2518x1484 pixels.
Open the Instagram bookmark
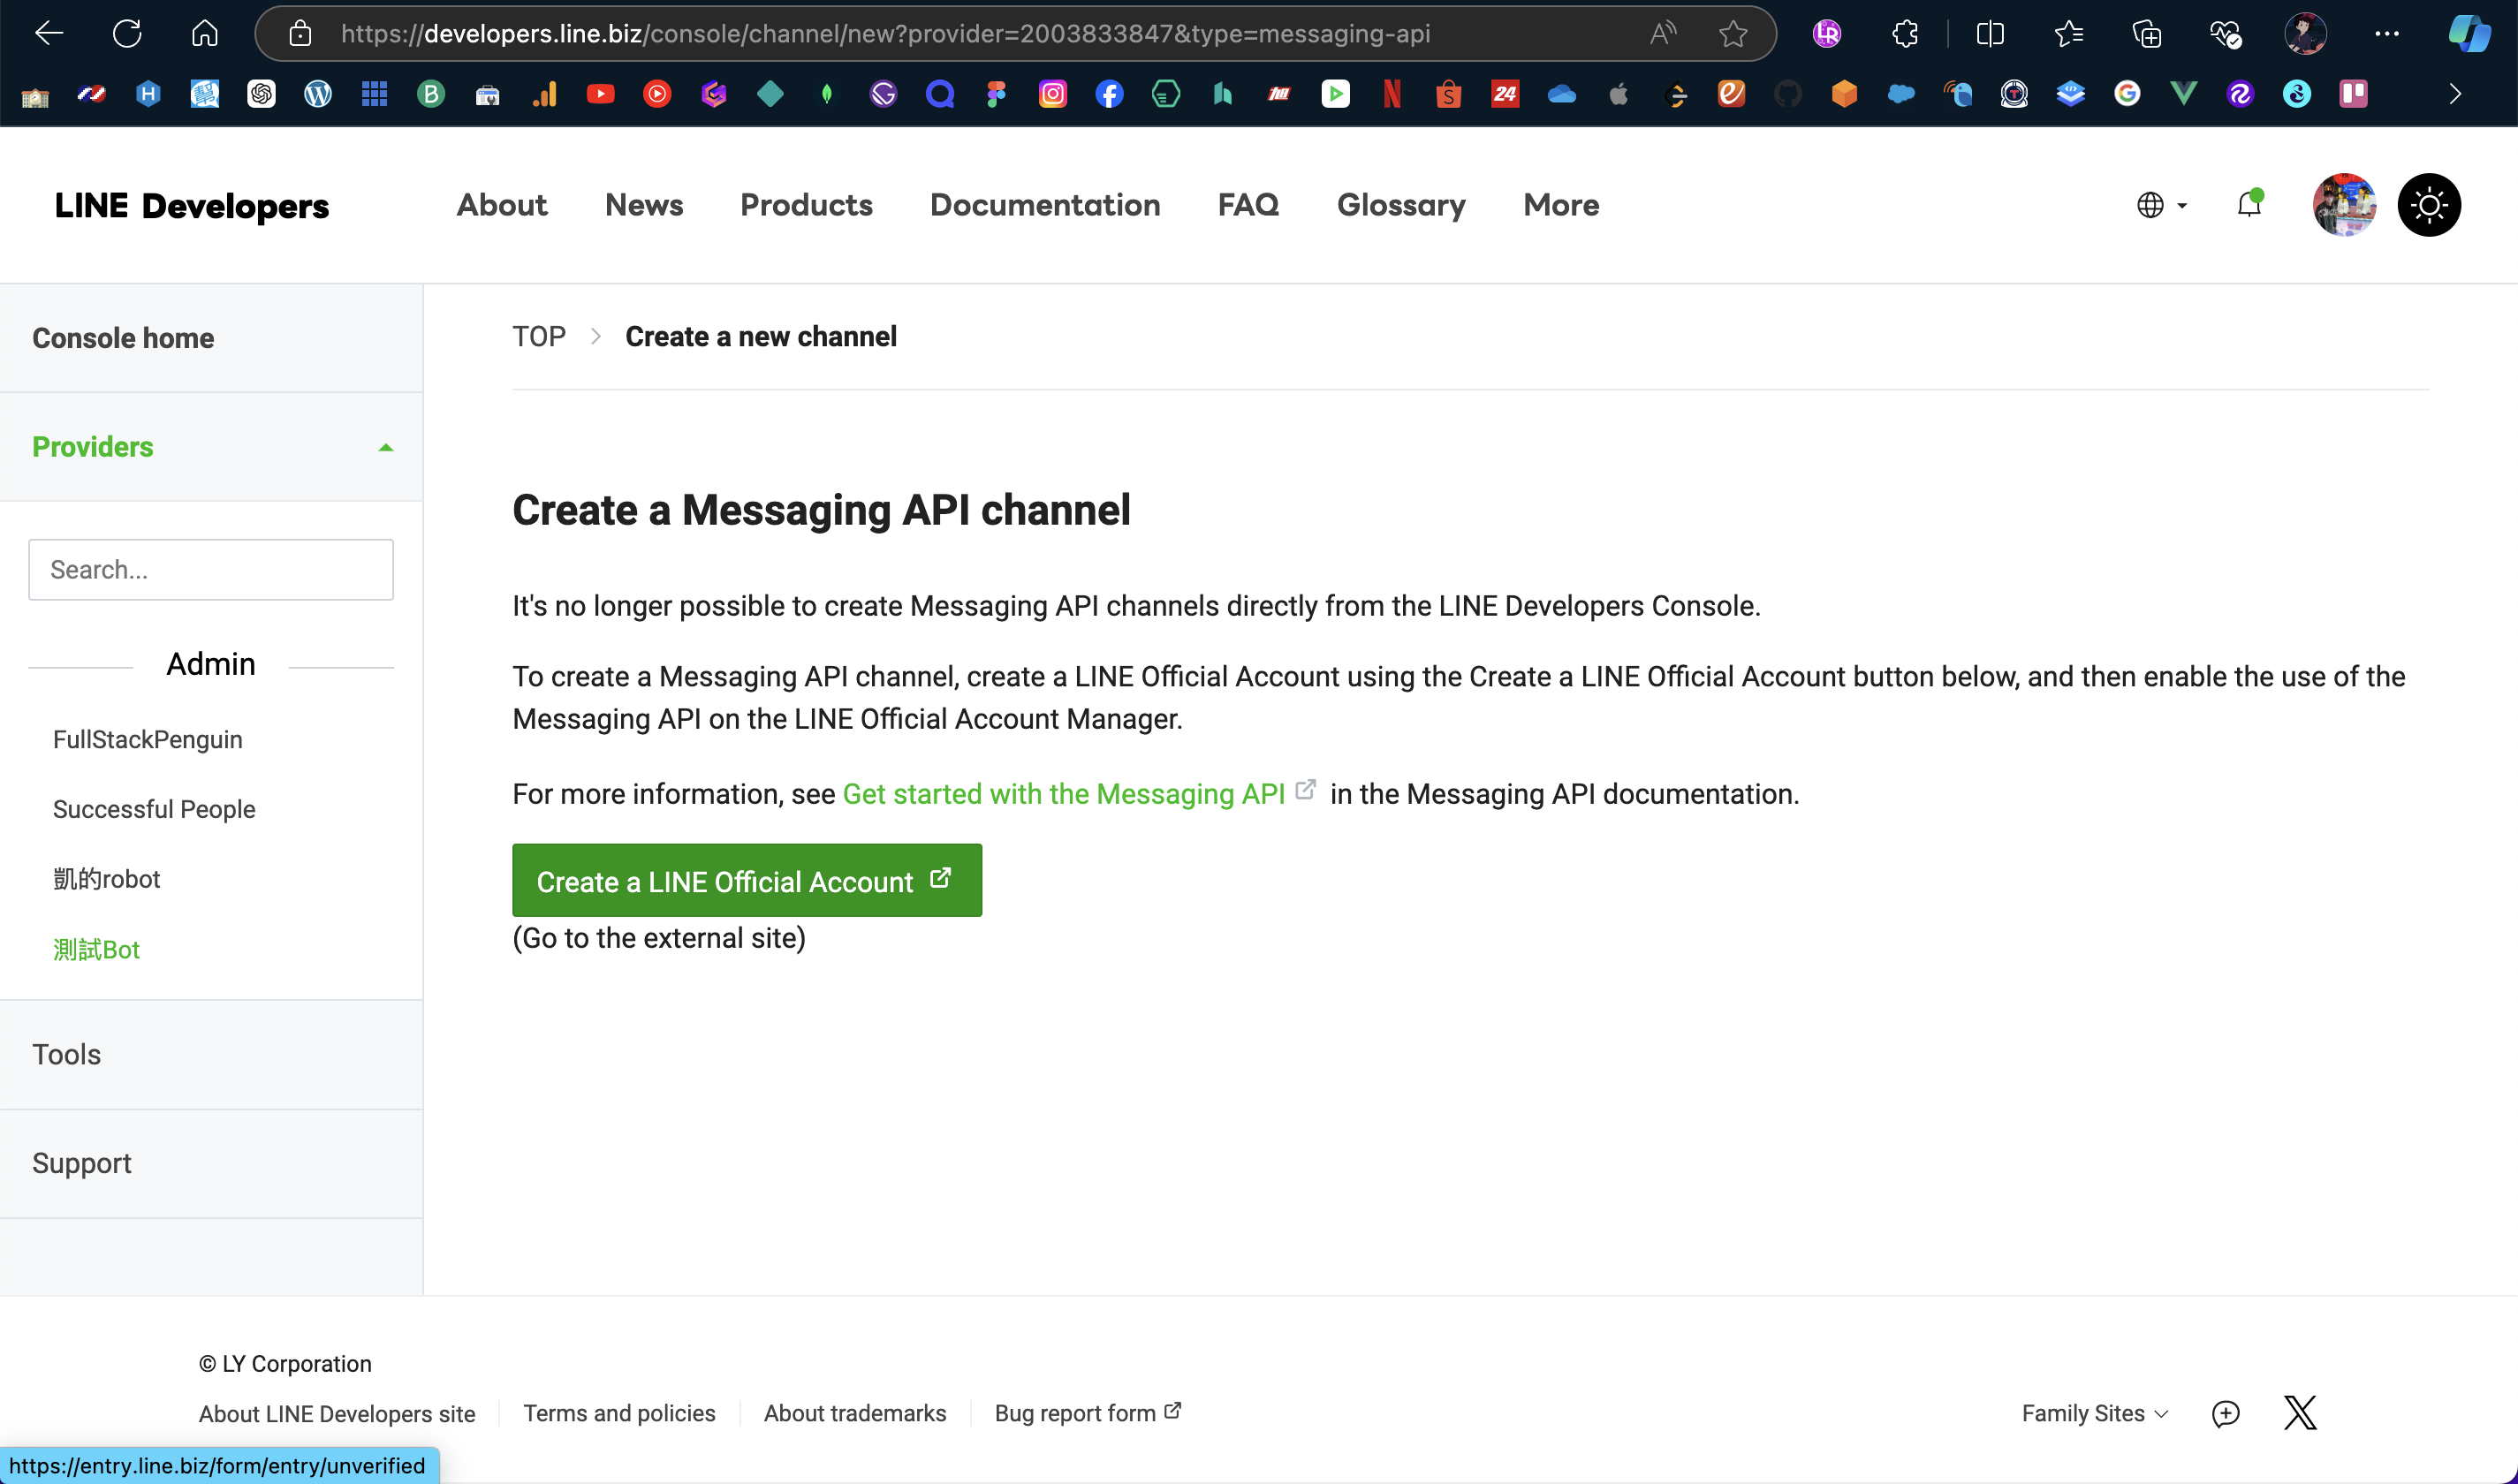[x=1052, y=93]
